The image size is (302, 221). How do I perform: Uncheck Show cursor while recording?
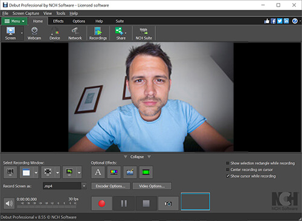(x=228, y=176)
